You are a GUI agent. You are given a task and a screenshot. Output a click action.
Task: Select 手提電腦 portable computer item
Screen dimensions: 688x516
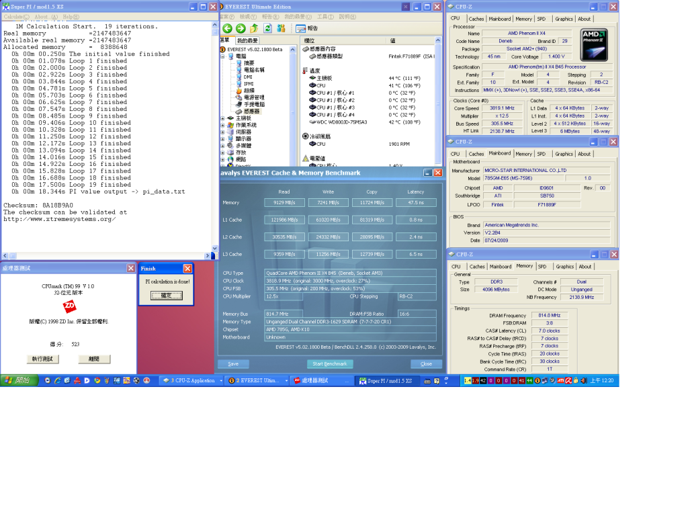[x=253, y=104]
